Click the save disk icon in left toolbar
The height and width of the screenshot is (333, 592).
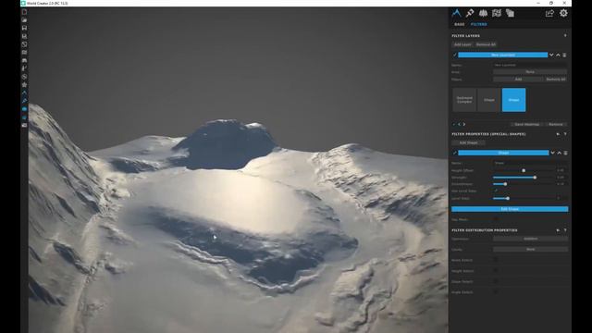tap(24, 28)
